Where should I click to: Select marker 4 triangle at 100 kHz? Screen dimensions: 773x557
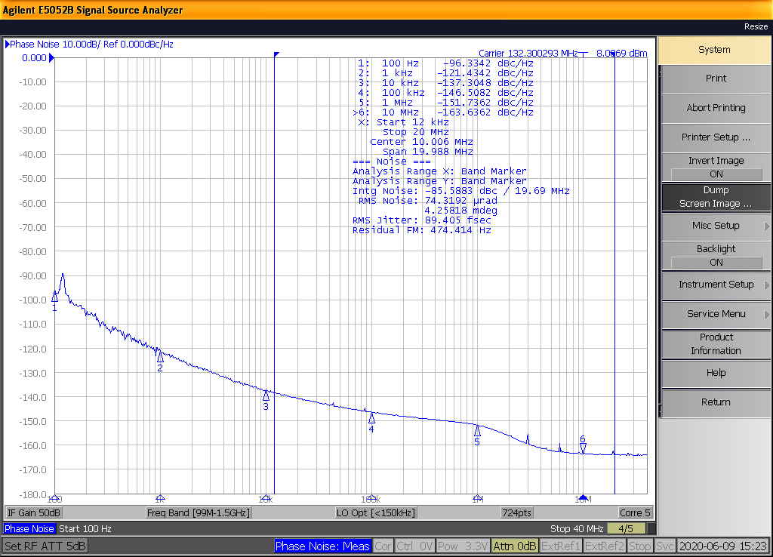371,418
